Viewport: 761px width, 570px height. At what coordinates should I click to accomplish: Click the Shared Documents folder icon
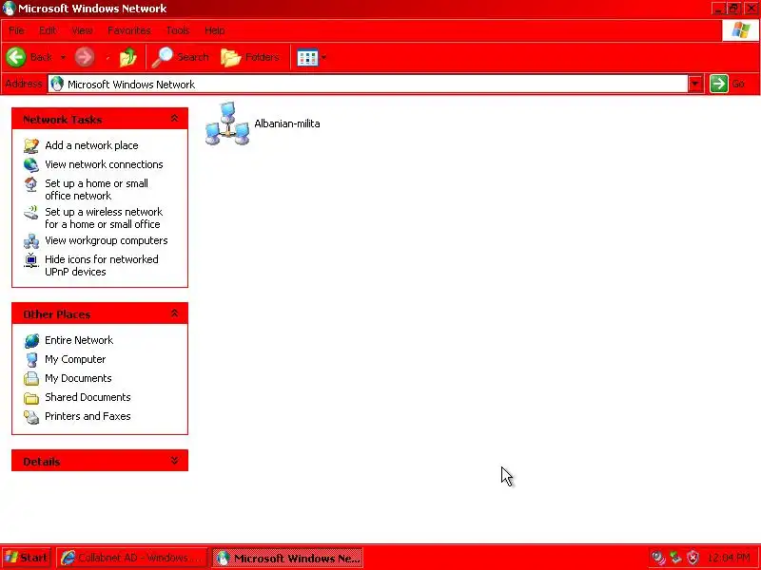click(x=31, y=398)
